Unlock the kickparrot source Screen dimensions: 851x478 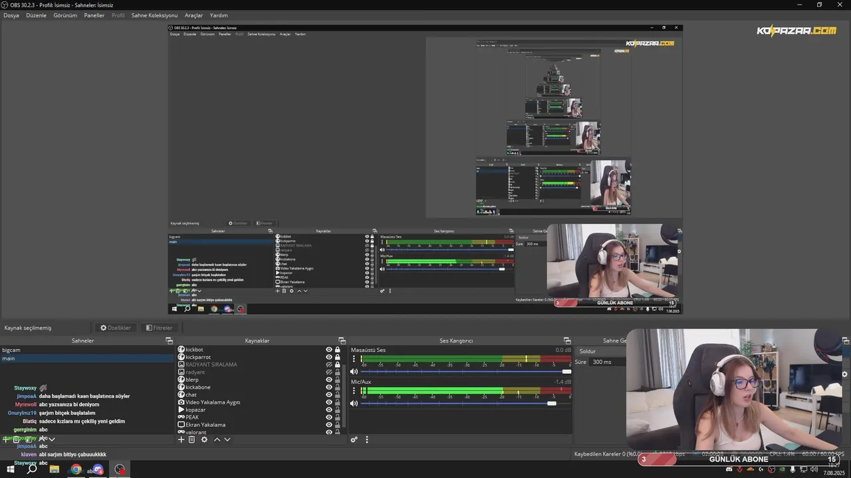(x=338, y=357)
